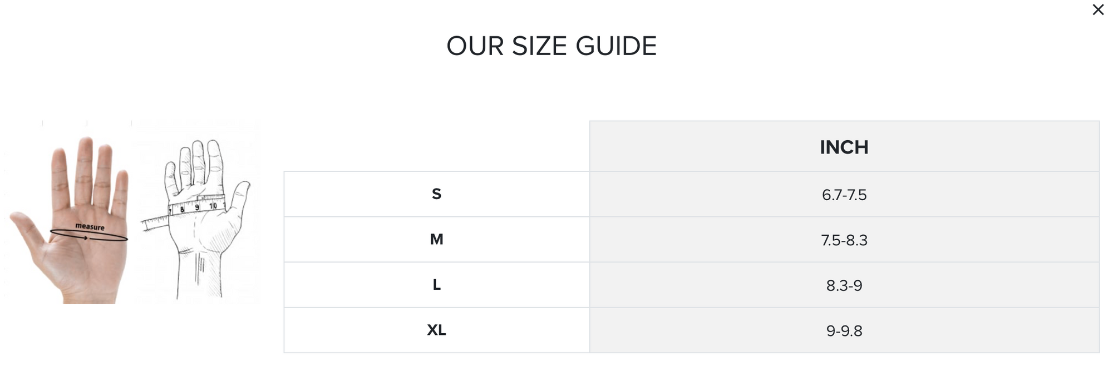This screenshot has width=1113, height=381.
Task: Select the L size row label
Action: point(436,285)
